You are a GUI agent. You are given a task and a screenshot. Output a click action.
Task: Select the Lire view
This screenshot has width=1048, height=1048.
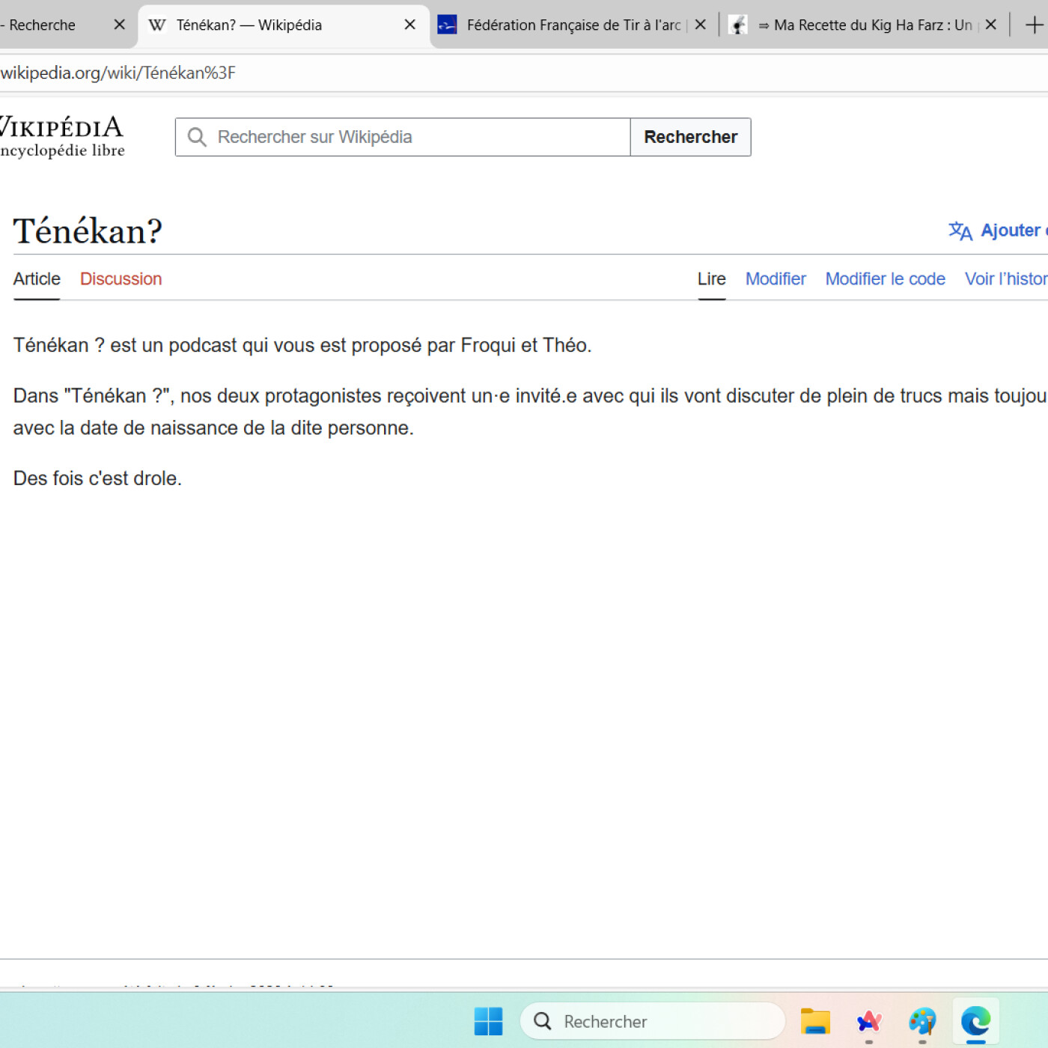tap(711, 278)
